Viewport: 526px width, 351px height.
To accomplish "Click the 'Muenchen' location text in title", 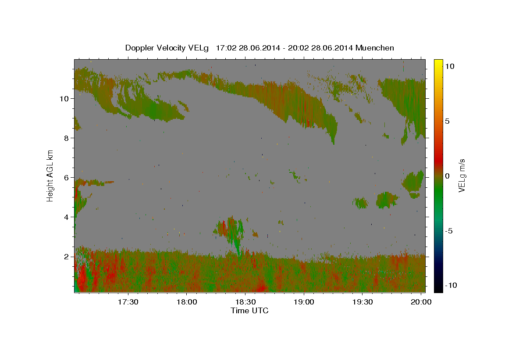I will tap(375, 47).
